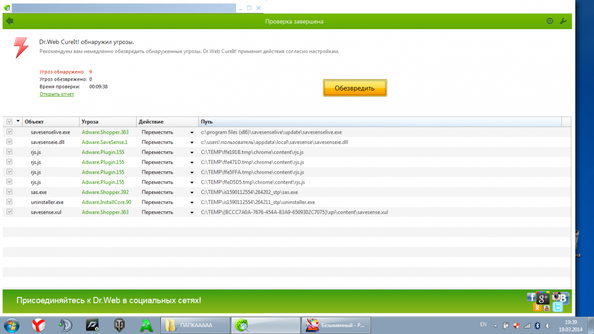Uncheck the savesenselive.exe checkbox
Viewport: 594px width, 334px height.
[9, 132]
